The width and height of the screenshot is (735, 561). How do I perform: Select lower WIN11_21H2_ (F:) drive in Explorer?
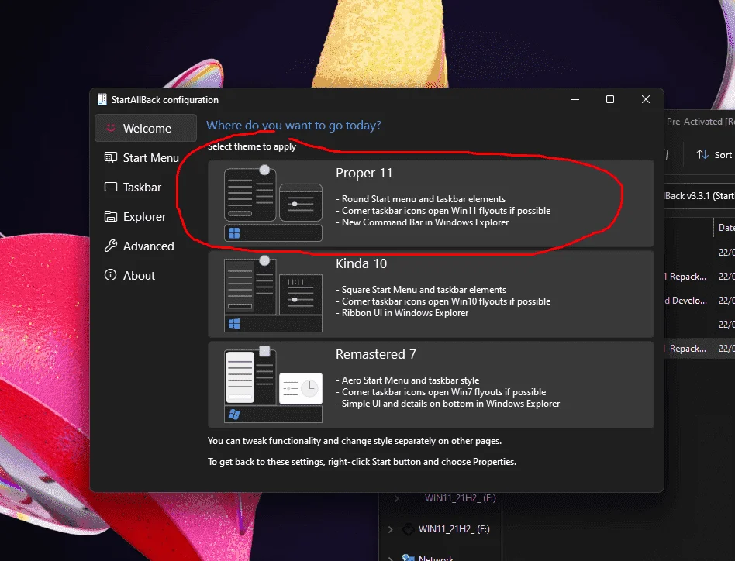(454, 529)
